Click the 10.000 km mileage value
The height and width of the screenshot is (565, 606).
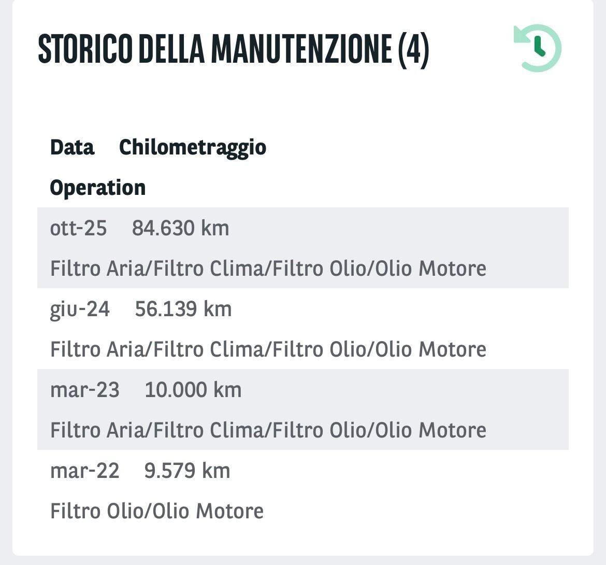coord(193,390)
